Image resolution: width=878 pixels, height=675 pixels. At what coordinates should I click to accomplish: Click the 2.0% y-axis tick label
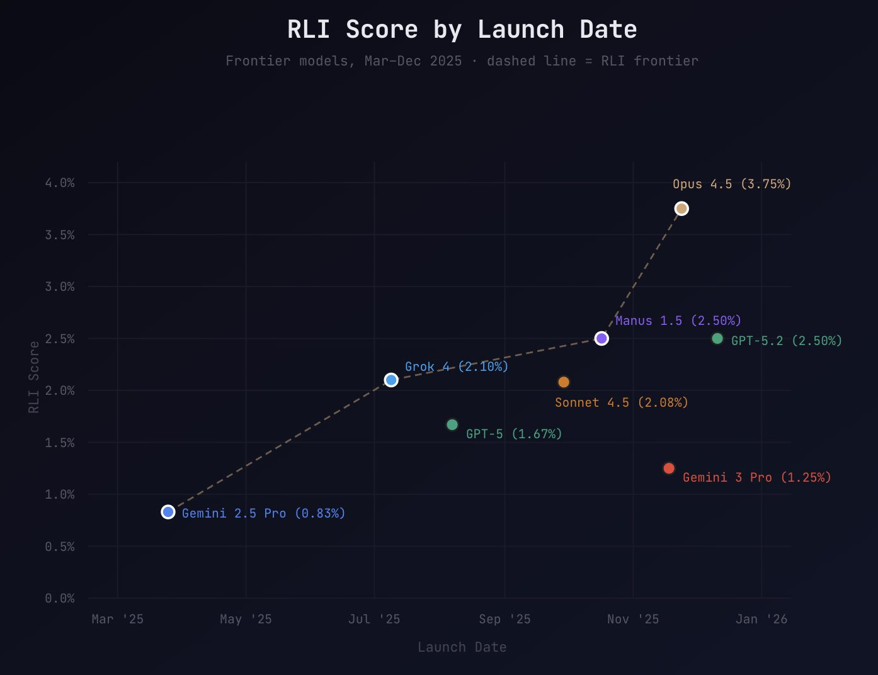pos(60,390)
